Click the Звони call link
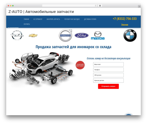 pos(125,25)
